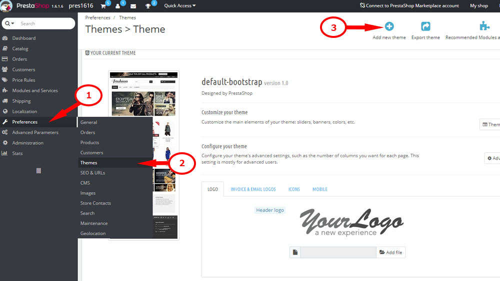
Task: Open the Shipping menu
Action: click(21, 101)
